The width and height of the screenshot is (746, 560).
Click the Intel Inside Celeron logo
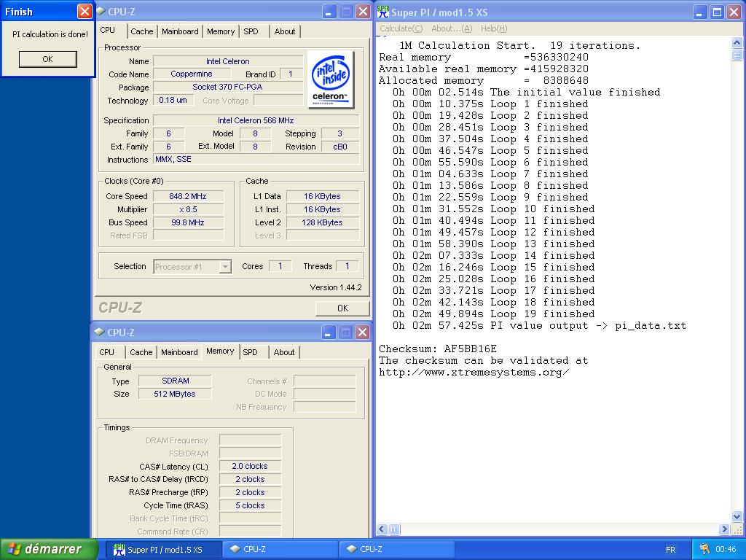click(x=331, y=79)
